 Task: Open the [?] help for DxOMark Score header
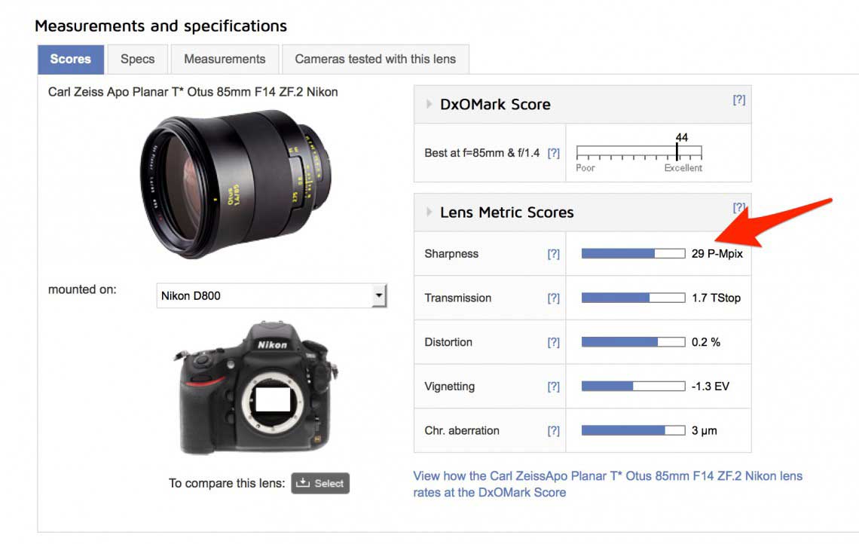(738, 99)
